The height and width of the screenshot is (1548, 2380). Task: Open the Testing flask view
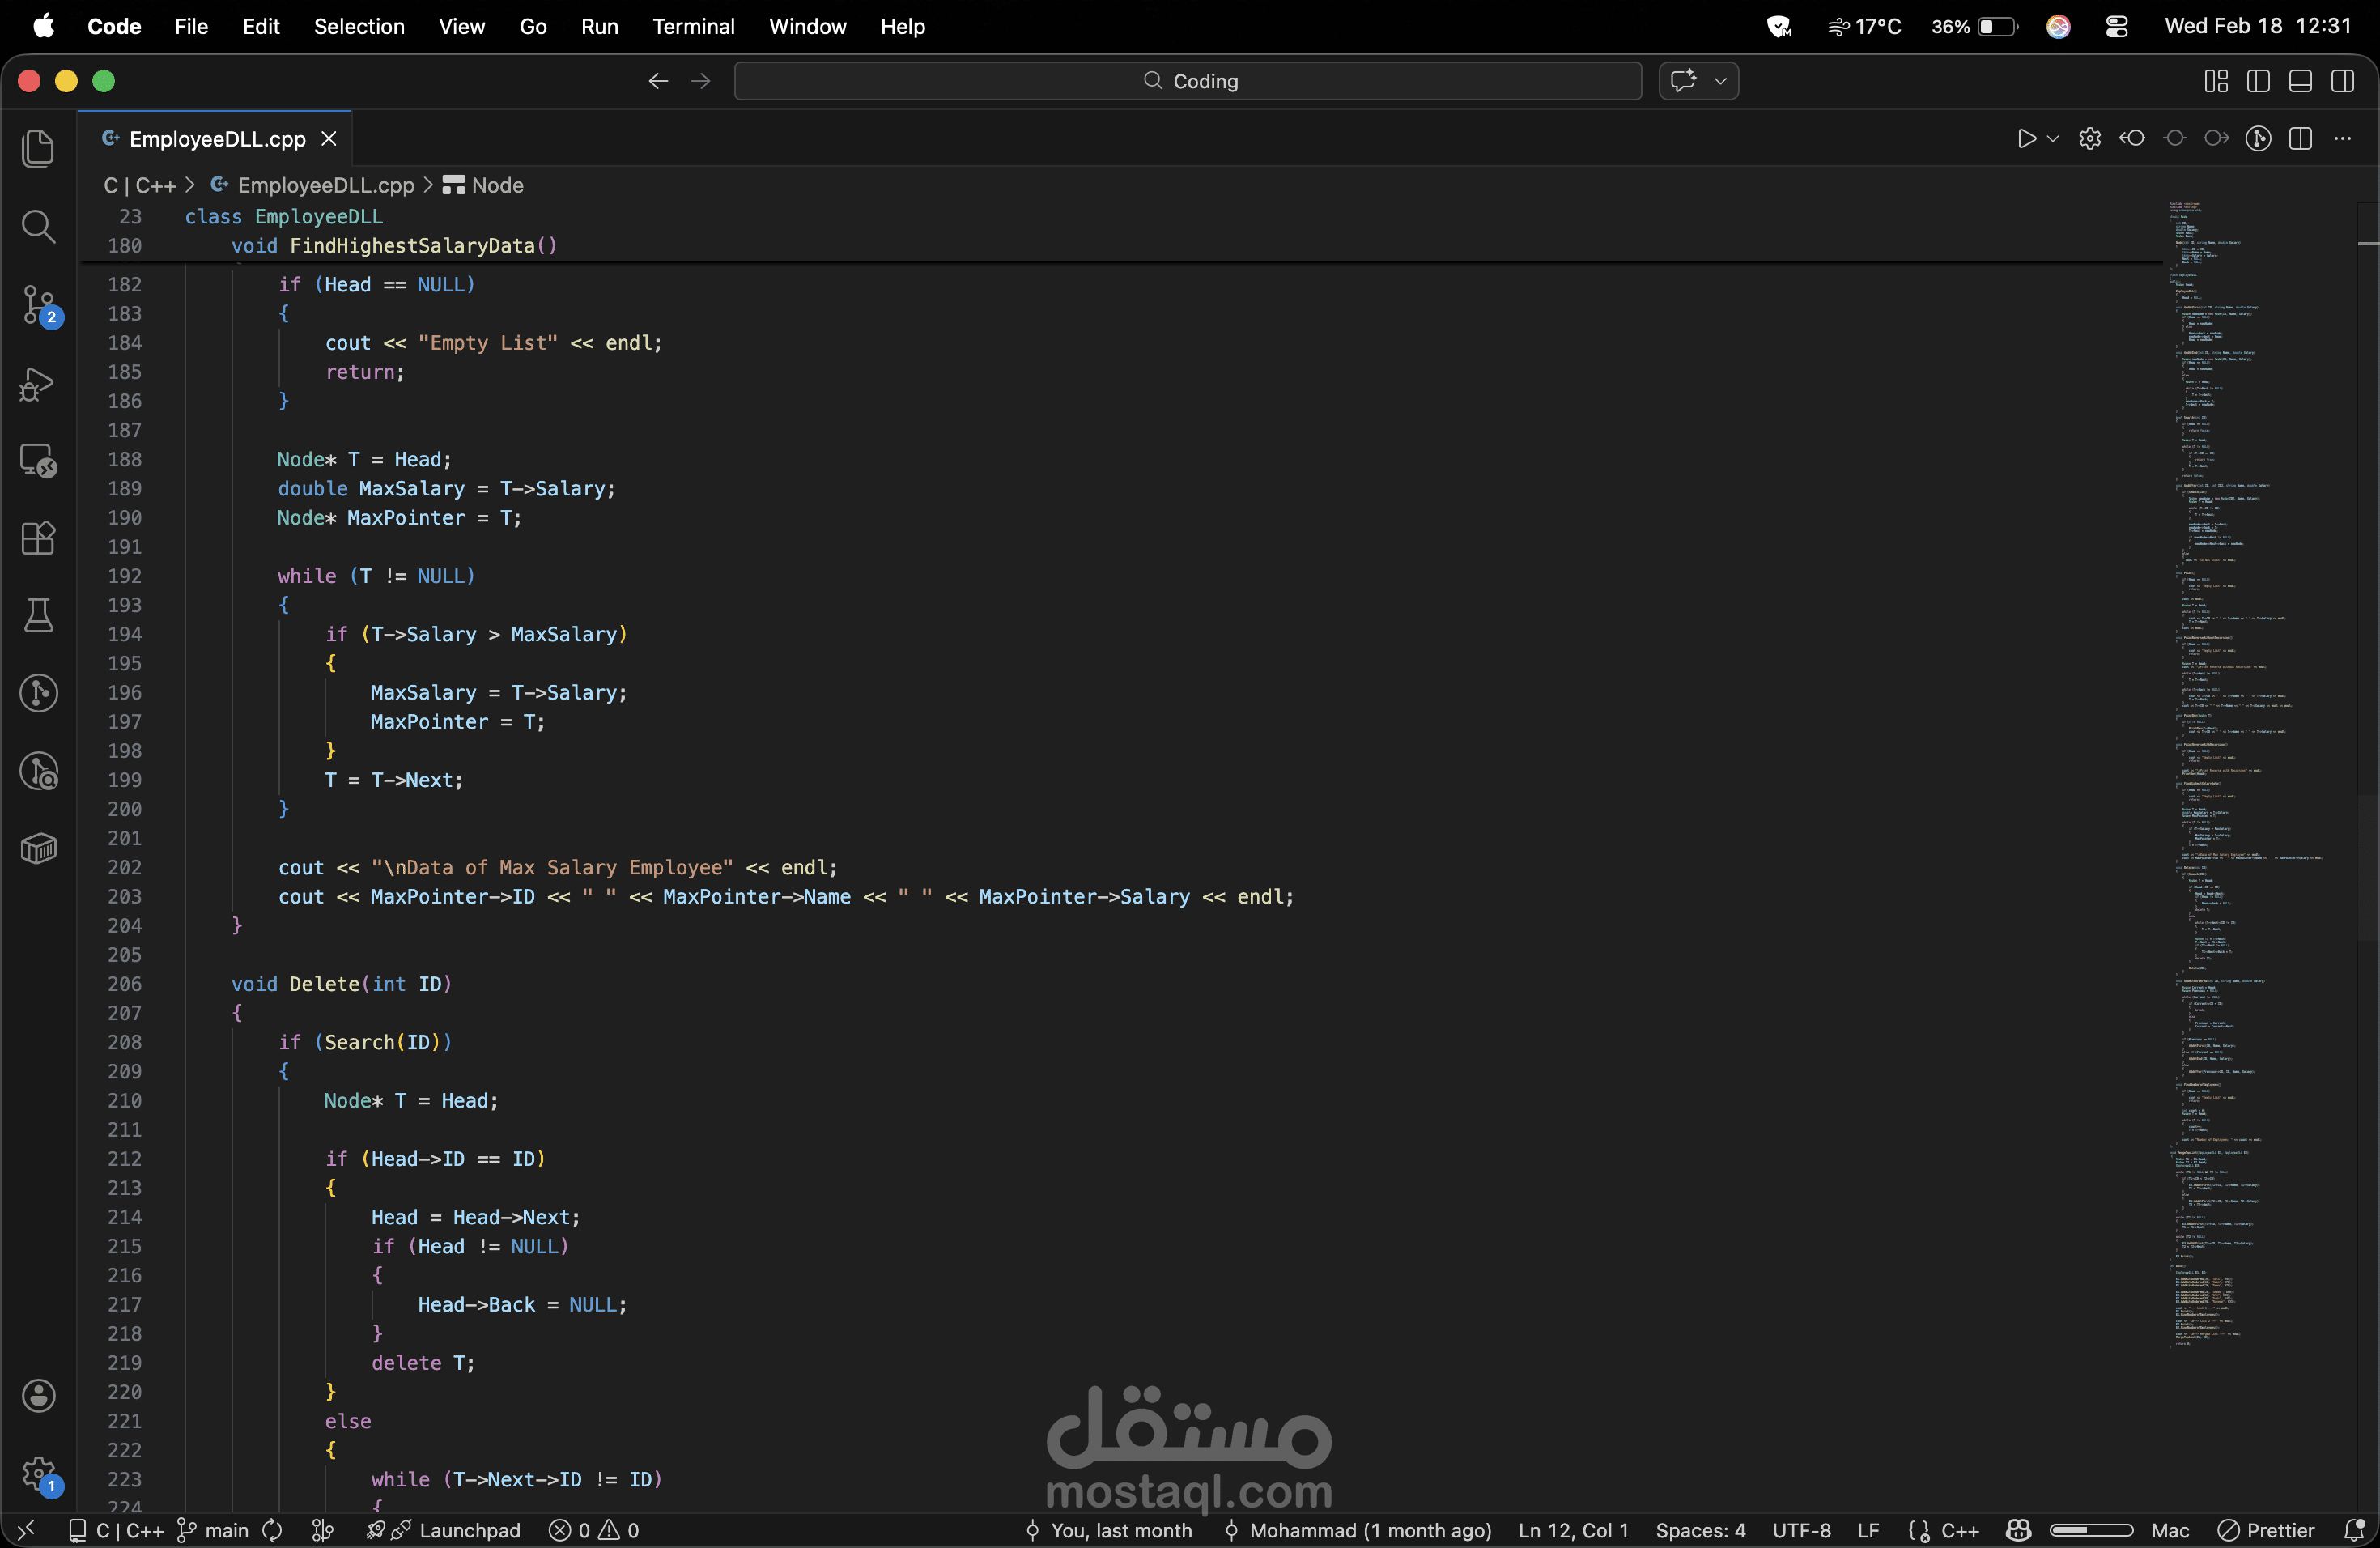[x=38, y=615]
